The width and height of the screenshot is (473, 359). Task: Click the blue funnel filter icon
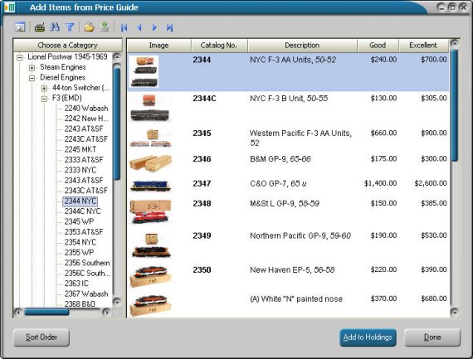[70, 27]
